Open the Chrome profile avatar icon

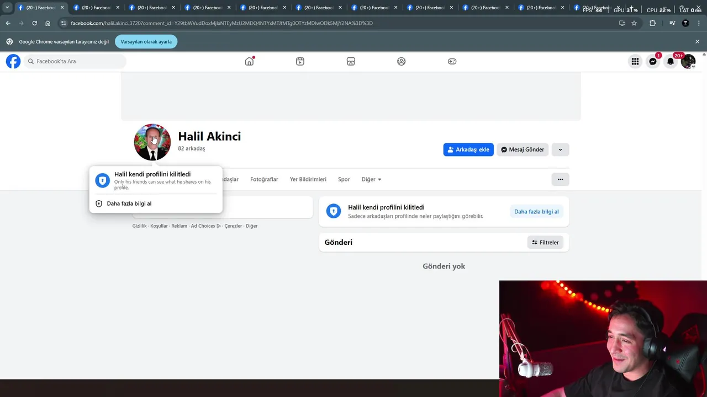coord(685,23)
